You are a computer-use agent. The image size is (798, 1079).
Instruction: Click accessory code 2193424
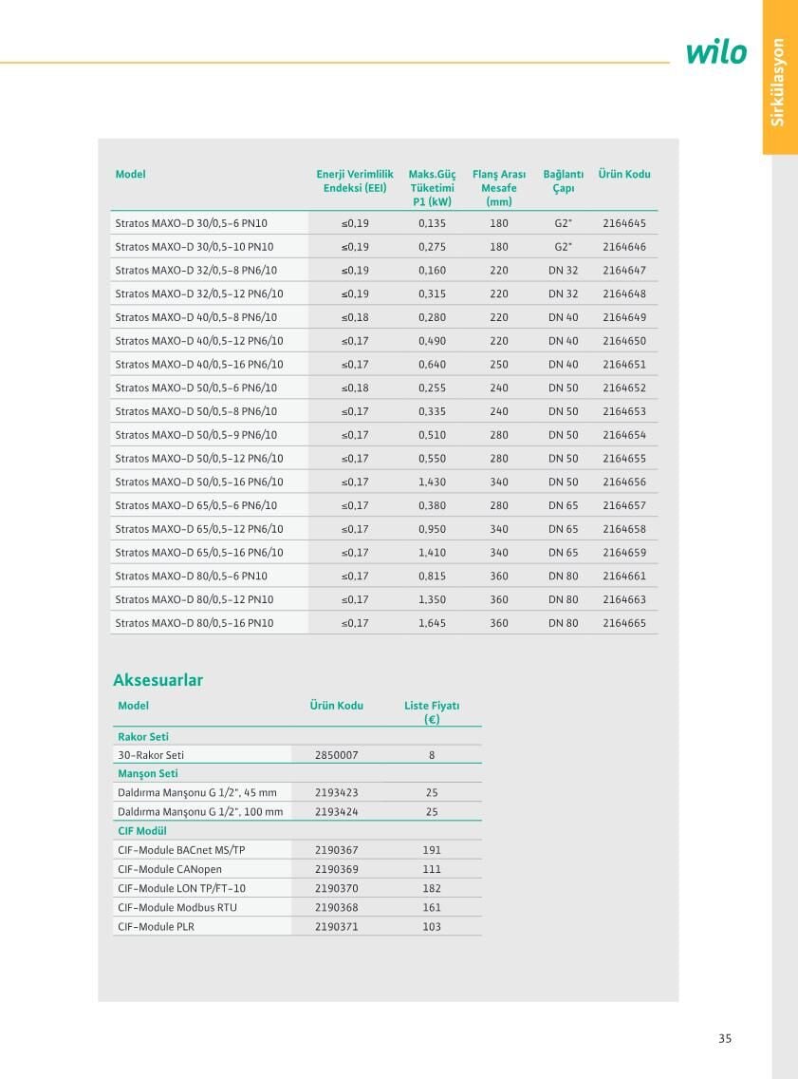pyautogui.click(x=336, y=812)
